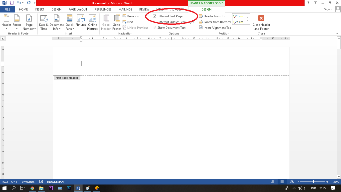Switch to the MAILINGS tab
This screenshot has width=341, height=192.
tap(125, 9)
